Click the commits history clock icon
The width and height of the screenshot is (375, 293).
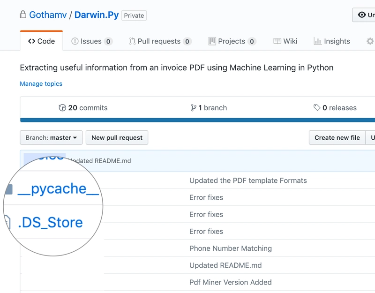coord(62,108)
